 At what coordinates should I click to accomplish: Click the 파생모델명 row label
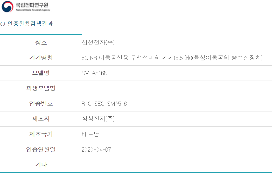[x=41, y=88]
